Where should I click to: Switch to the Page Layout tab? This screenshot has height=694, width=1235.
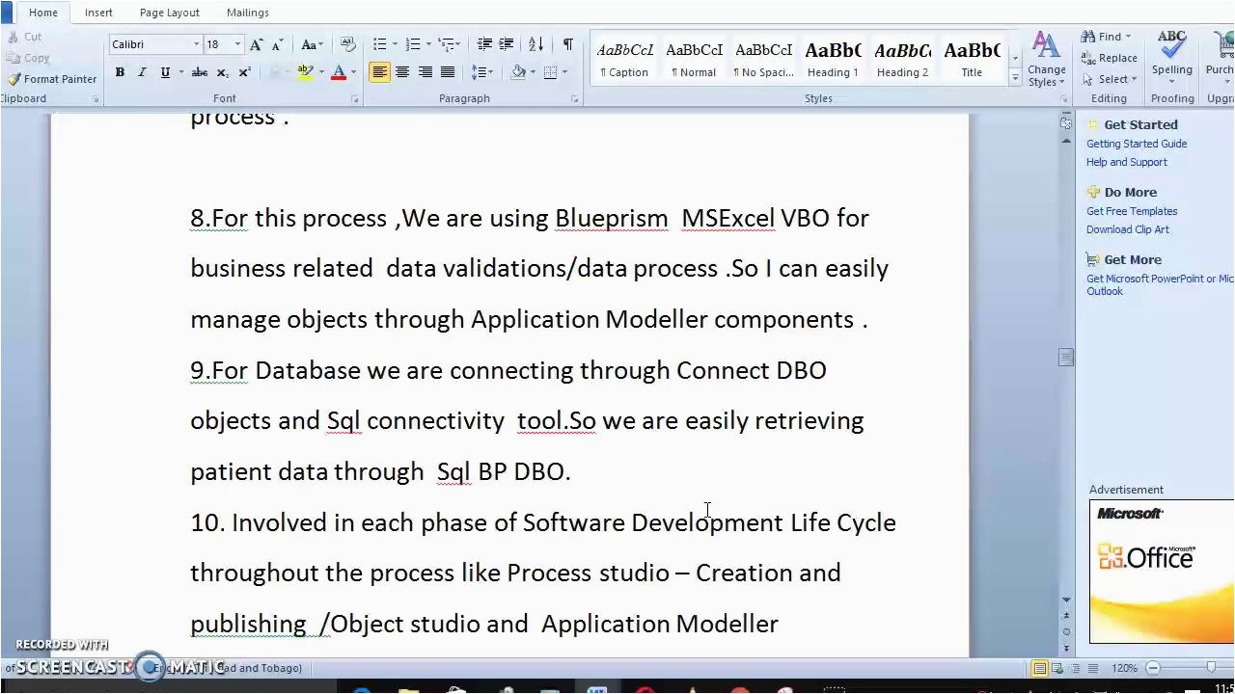click(x=169, y=13)
